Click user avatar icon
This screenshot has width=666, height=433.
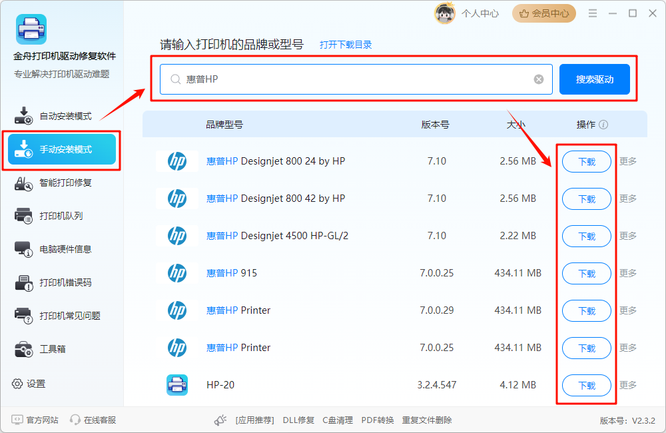point(444,13)
